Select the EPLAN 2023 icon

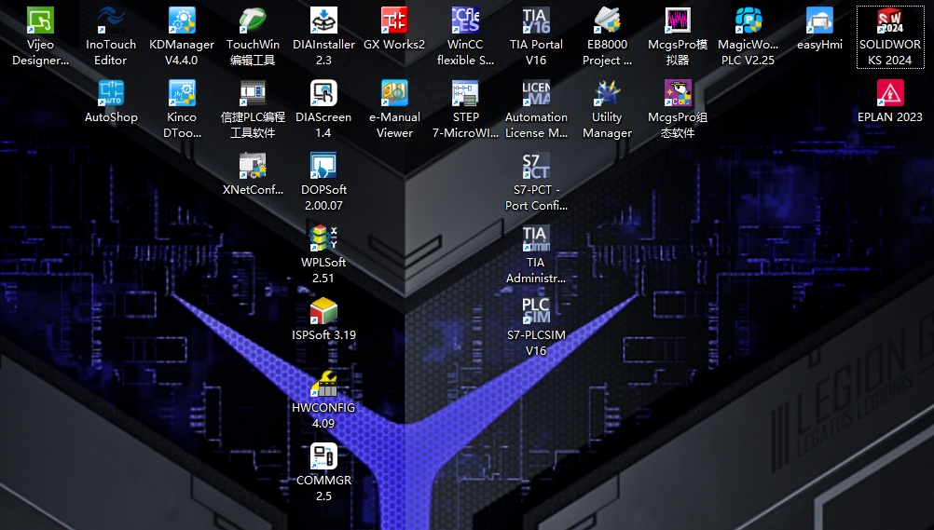pyautogui.click(x=889, y=93)
